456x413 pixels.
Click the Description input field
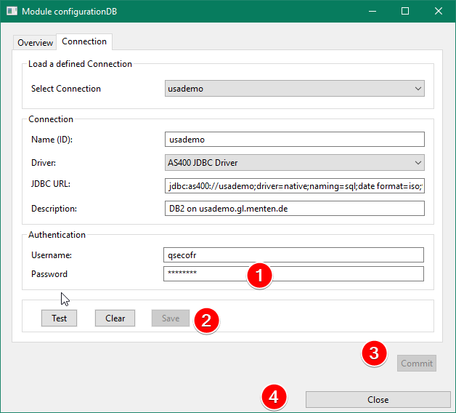(x=294, y=209)
